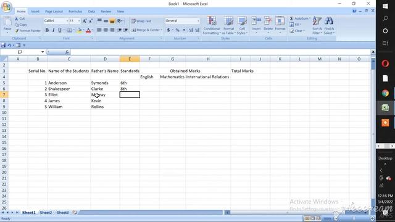Switch to the Formulas tab

75,11
